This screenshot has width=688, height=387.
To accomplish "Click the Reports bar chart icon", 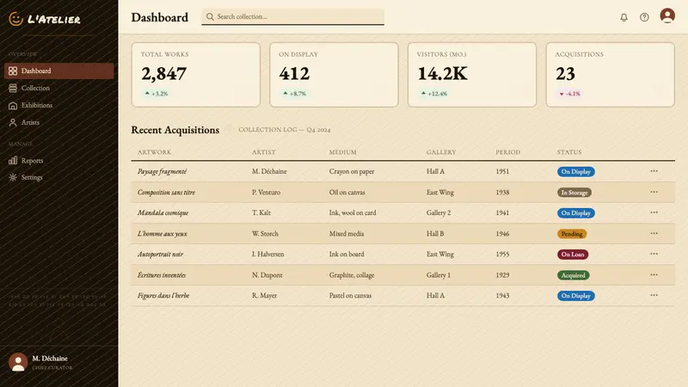I will [x=13, y=161].
